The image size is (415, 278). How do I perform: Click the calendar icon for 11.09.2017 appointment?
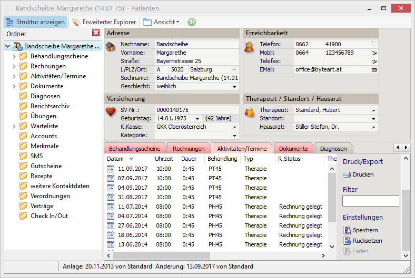point(111,169)
